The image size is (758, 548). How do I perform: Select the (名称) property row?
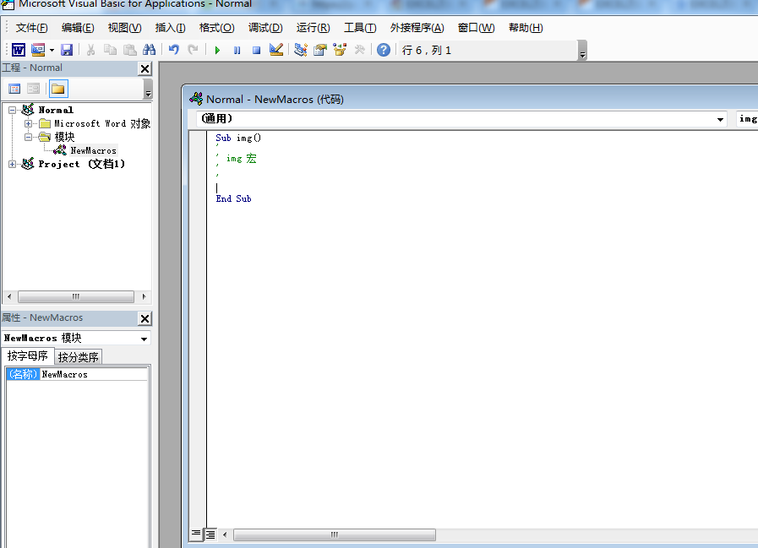pyautogui.click(x=23, y=374)
